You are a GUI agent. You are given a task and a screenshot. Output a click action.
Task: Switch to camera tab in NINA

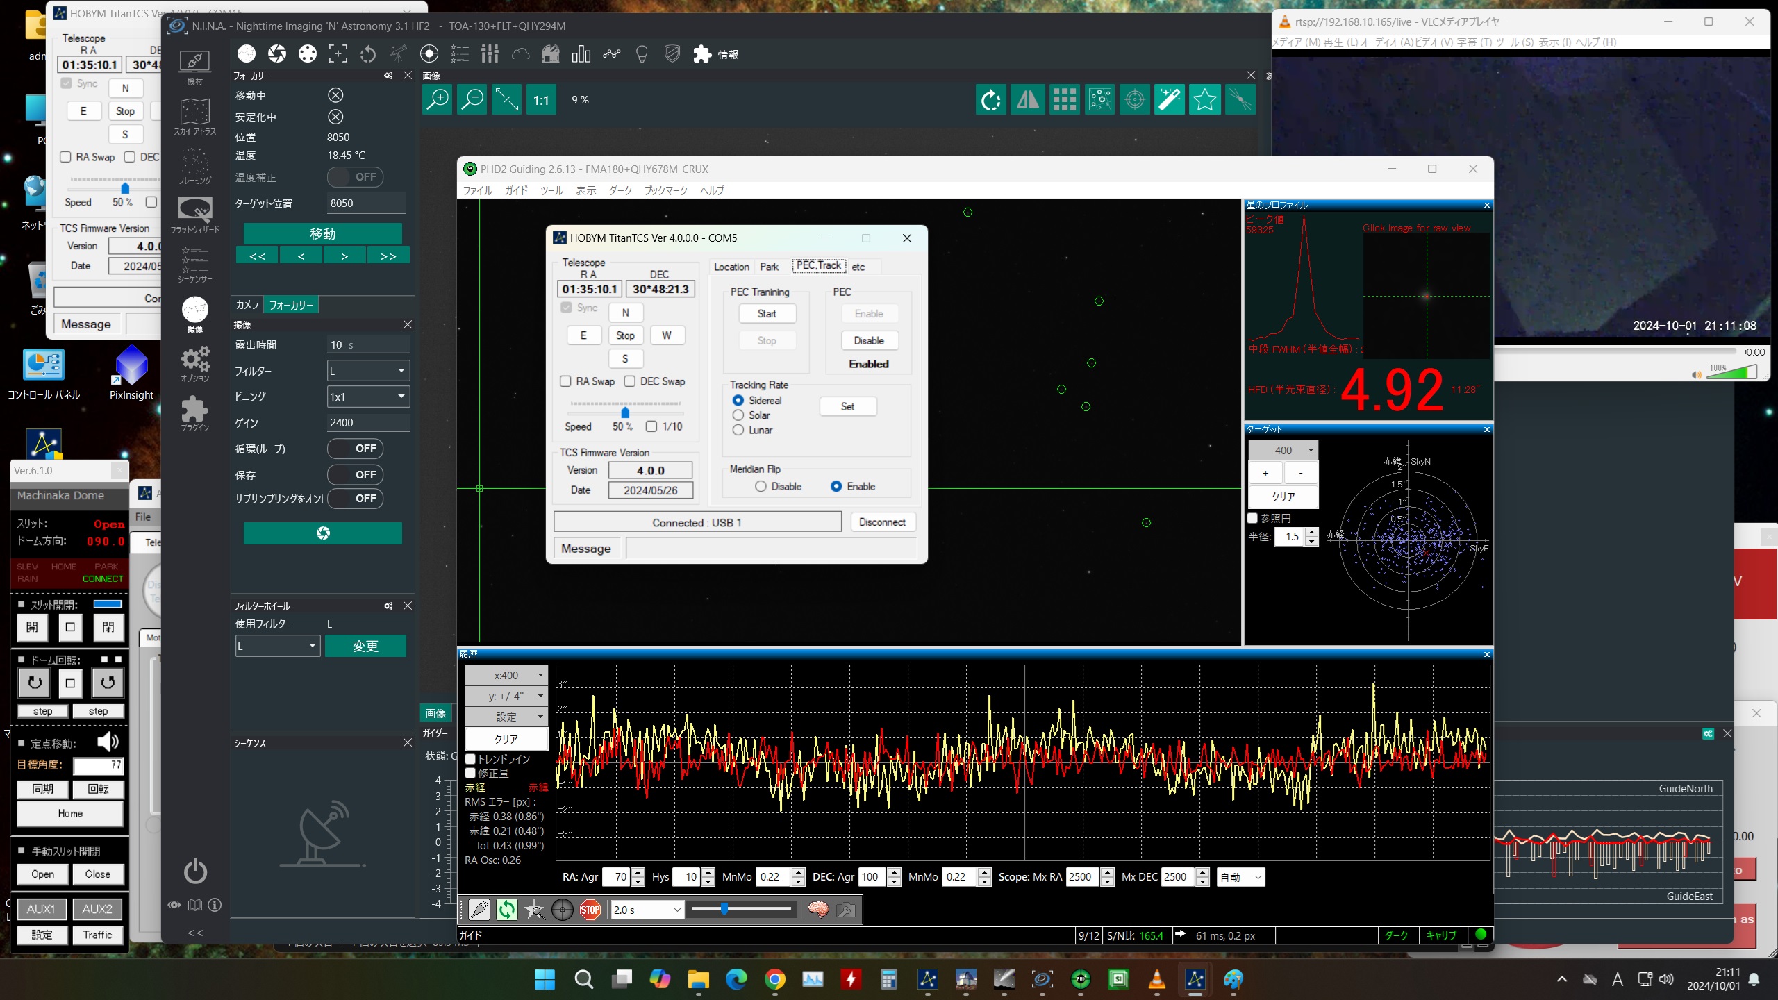coord(247,305)
